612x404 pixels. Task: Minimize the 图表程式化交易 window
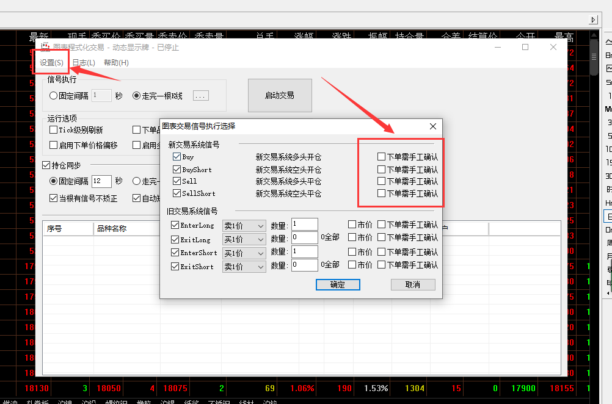pos(498,47)
